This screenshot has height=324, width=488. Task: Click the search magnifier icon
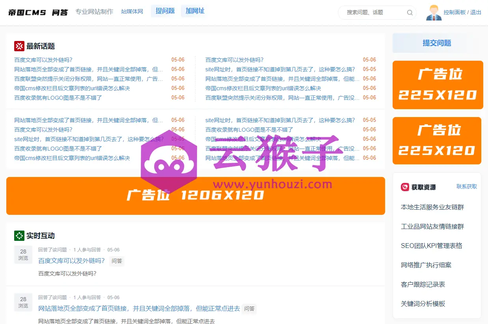coord(410,13)
